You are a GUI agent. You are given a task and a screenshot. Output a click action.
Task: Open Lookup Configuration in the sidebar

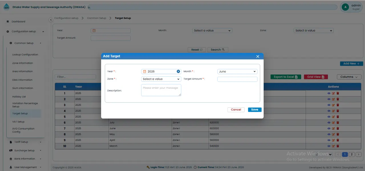click(25, 55)
